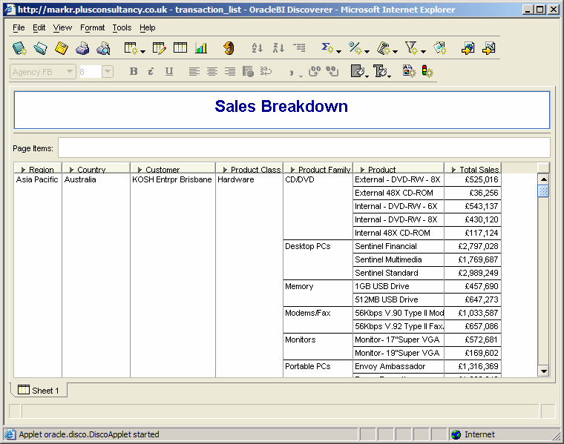564x444 pixels.
Task: Sort ascending with the A-Z icon
Action: 258,47
